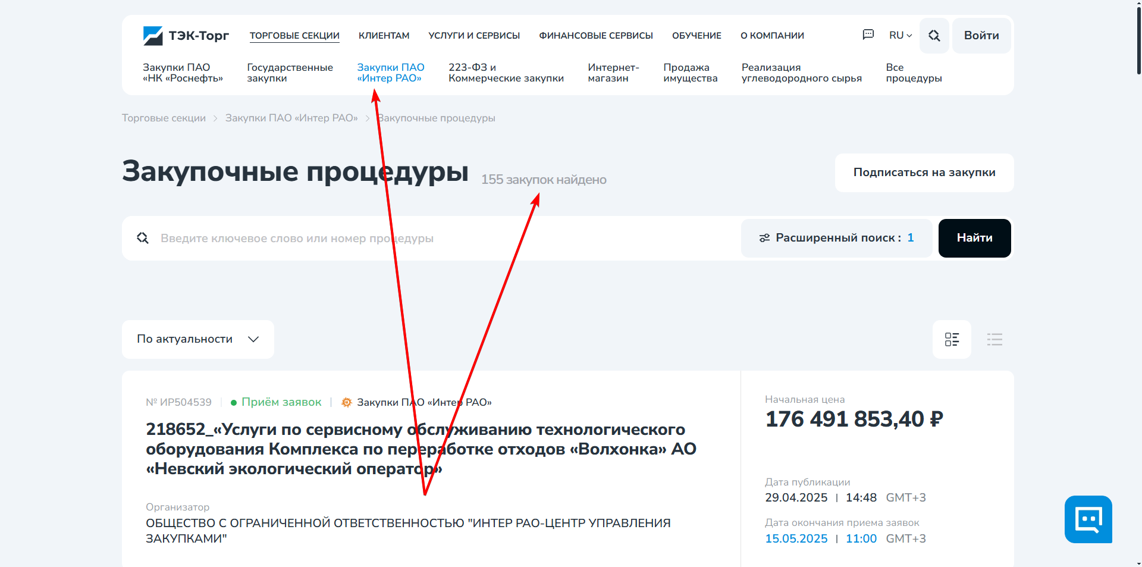Viewport: 1142px width, 567px height.
Task: Select Закупки ПАО «Интер РАО» section
Action: 390,73
